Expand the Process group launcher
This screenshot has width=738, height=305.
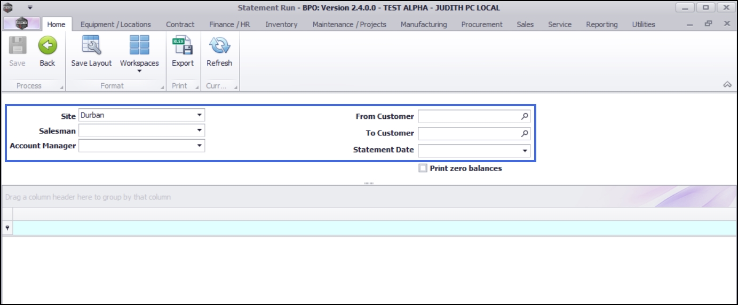[x=61, y=87]
